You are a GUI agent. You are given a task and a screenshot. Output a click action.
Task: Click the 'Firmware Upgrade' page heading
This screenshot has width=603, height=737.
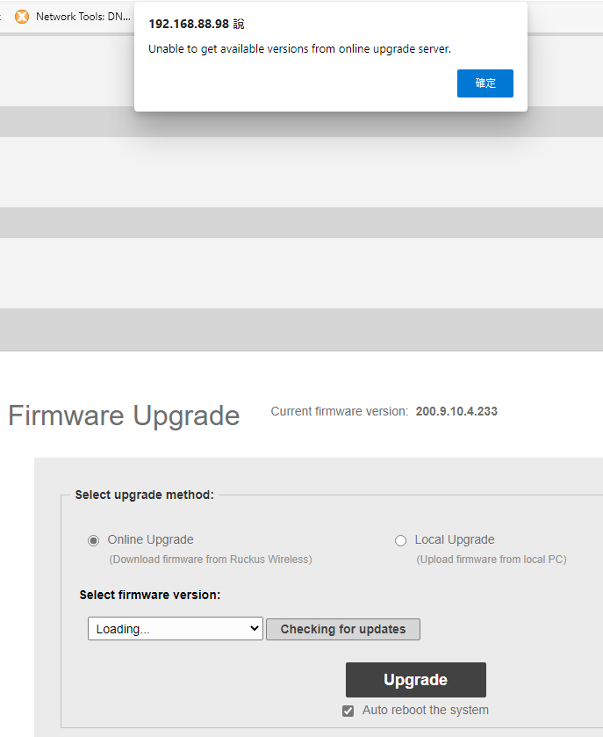pos(124,415)
